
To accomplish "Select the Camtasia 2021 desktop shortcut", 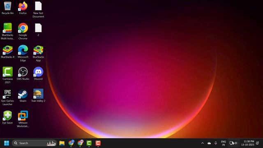I will (7, 75).
